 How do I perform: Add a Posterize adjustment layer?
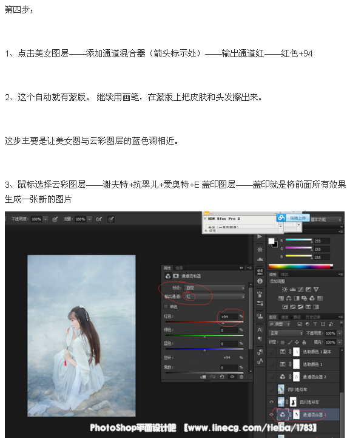pyautogui.click(x=292, y=307)
